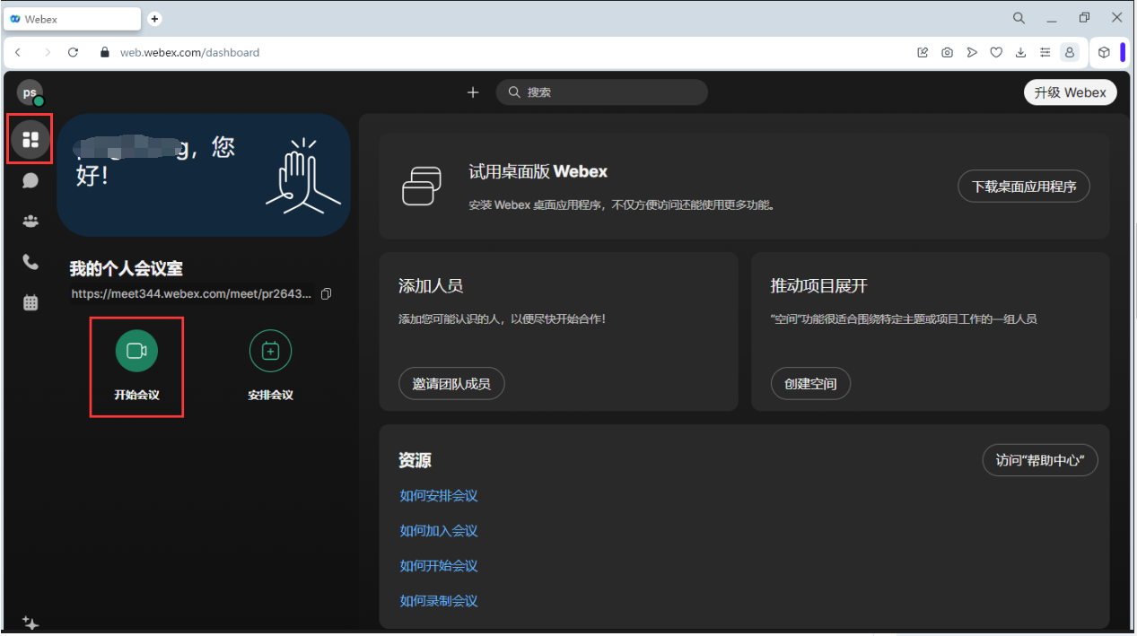Click the browser forward arrow
The height and width of the screenshot is (636, 1137).
click(x=48, y=53)
